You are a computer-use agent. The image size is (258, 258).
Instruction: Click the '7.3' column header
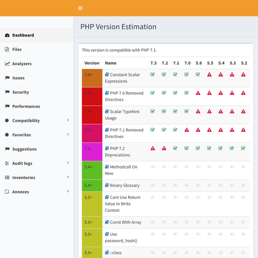(153, 63)
